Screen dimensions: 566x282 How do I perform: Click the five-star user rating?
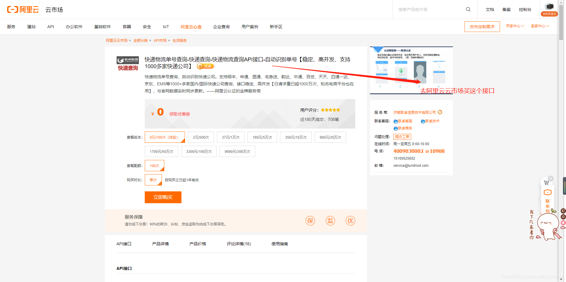330,110
